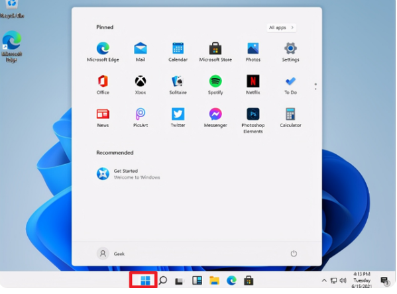Open Messenger from the Start menu
Viewport: 397px width, 294px height.
click(x=215, y=118)
